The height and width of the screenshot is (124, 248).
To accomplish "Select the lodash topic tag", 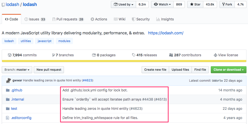I will (9, 41).
